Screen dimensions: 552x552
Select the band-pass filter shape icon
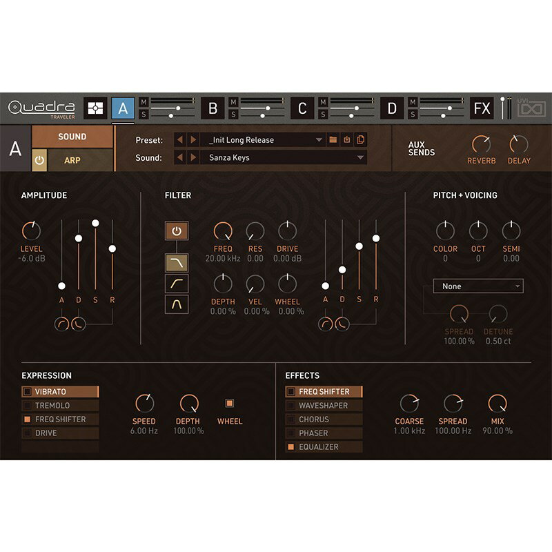click(177, 304)
